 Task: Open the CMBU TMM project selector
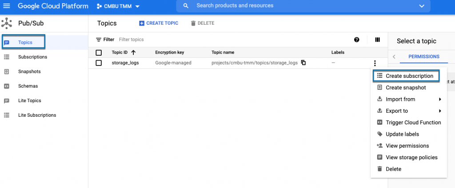[118, 6]
